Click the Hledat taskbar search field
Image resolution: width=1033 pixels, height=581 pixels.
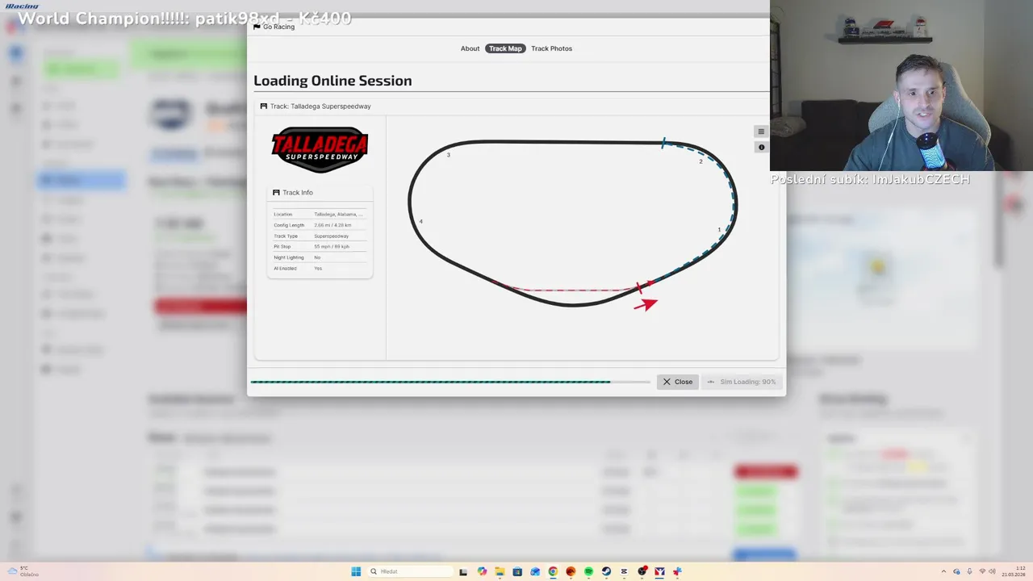tap(411, 571)
